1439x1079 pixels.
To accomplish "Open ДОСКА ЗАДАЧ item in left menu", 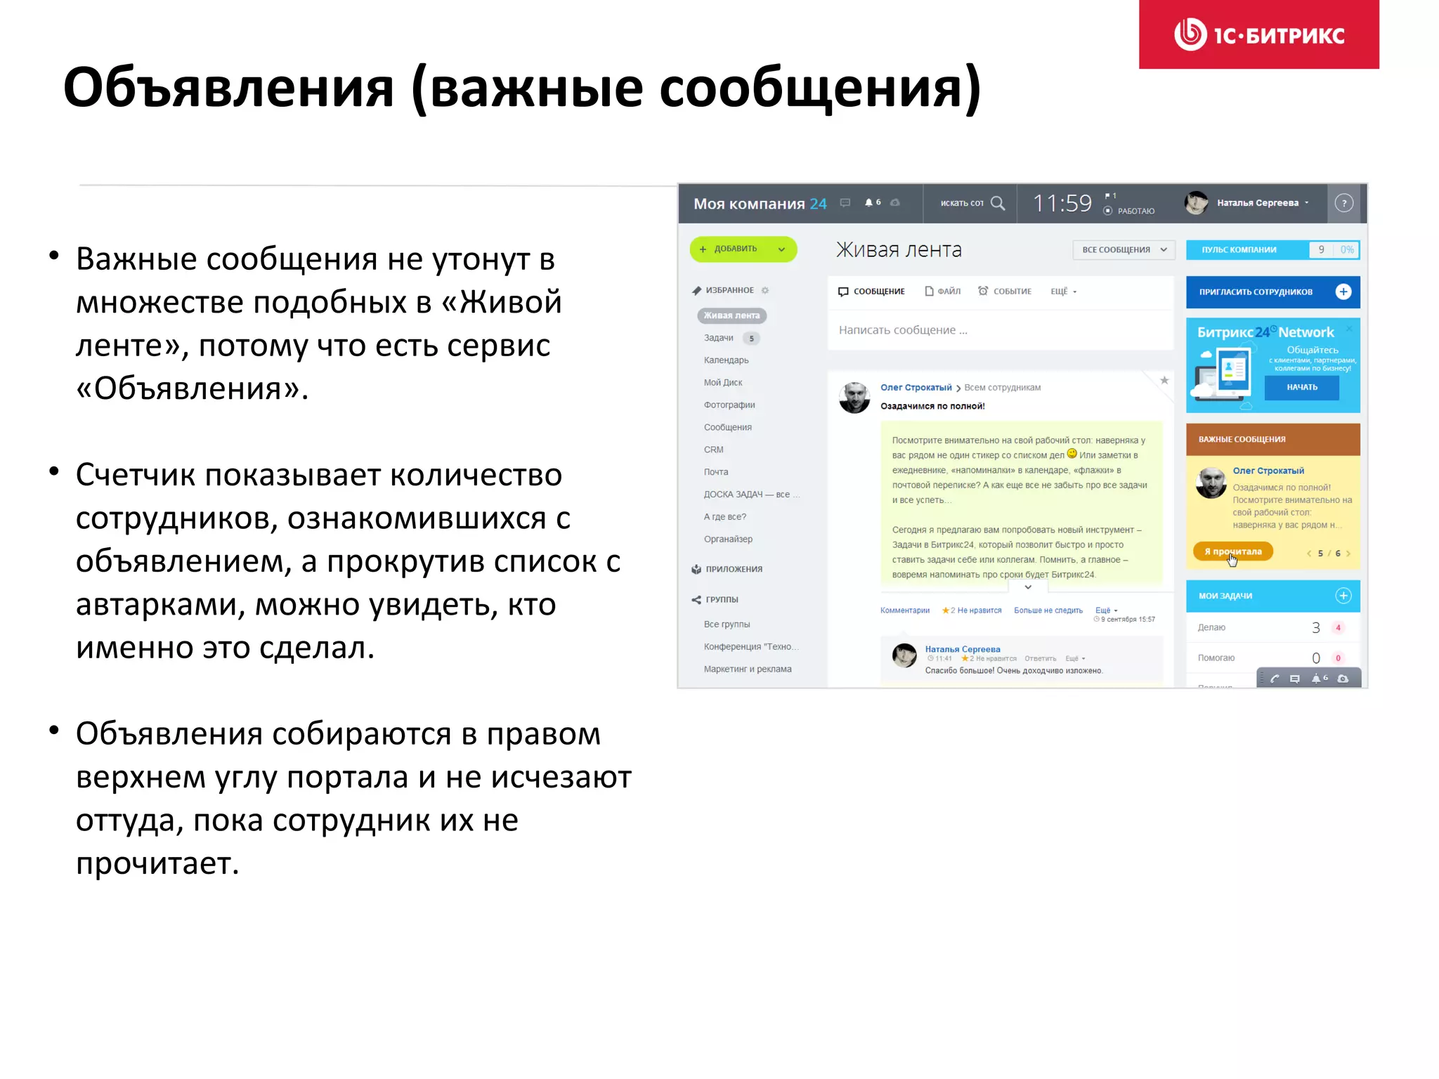I will 751,495.
